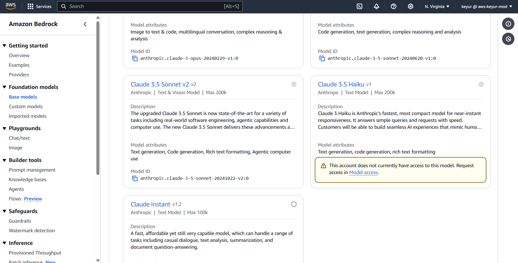Open the Services grid menu
This screenshot has width=518, height=263.
40,6
